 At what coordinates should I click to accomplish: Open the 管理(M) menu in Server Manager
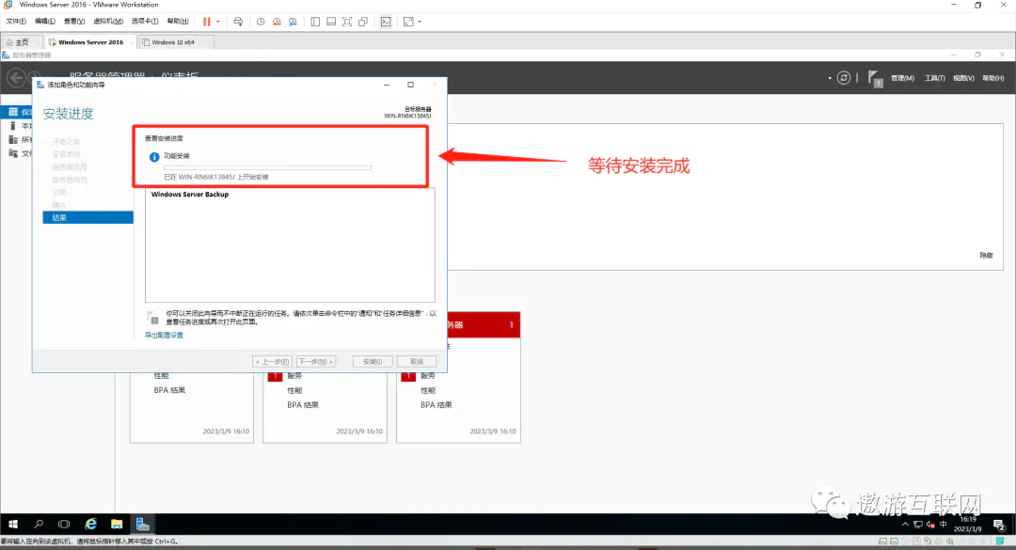pyautogui.click(x=902, y=78)
